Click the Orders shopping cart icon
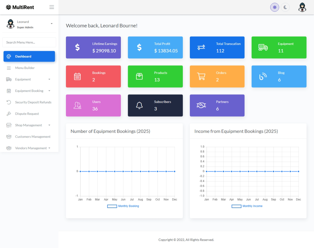 201,76
